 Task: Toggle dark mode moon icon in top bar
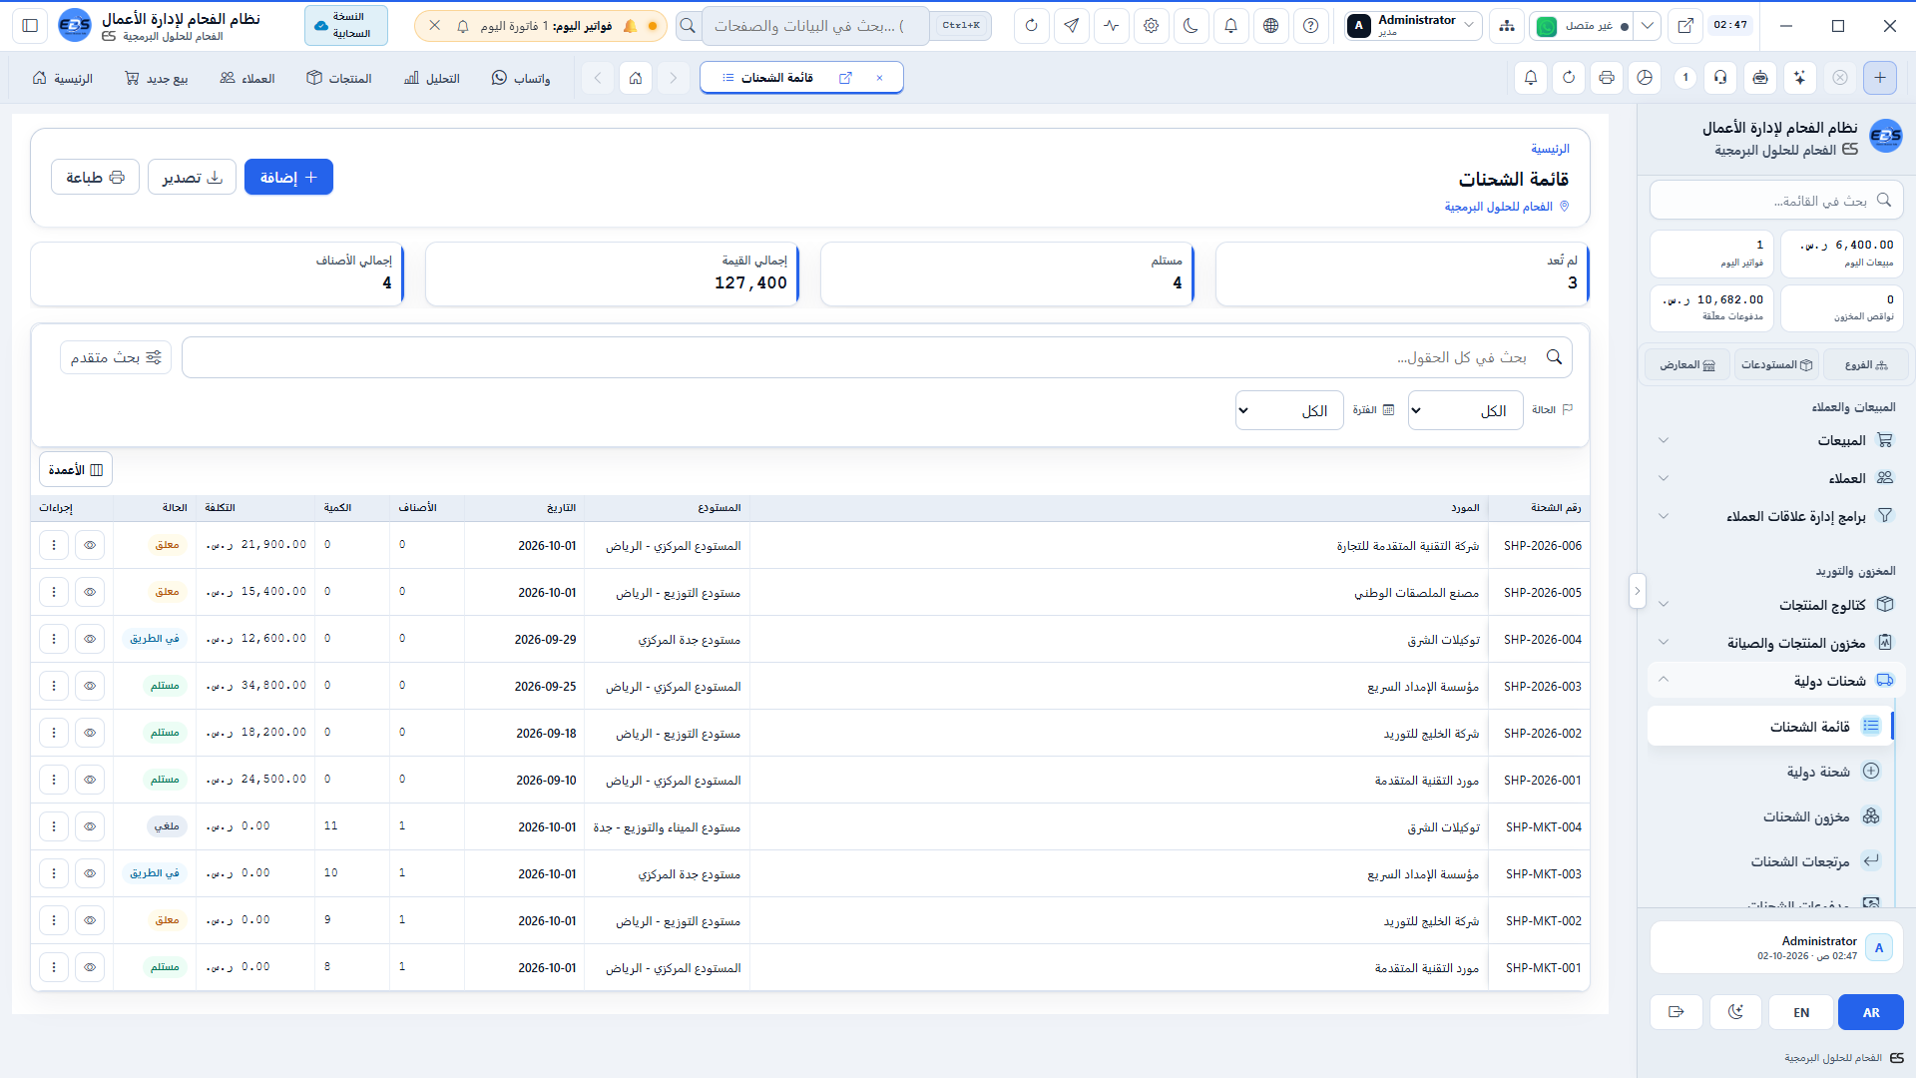coord(1191,26)
